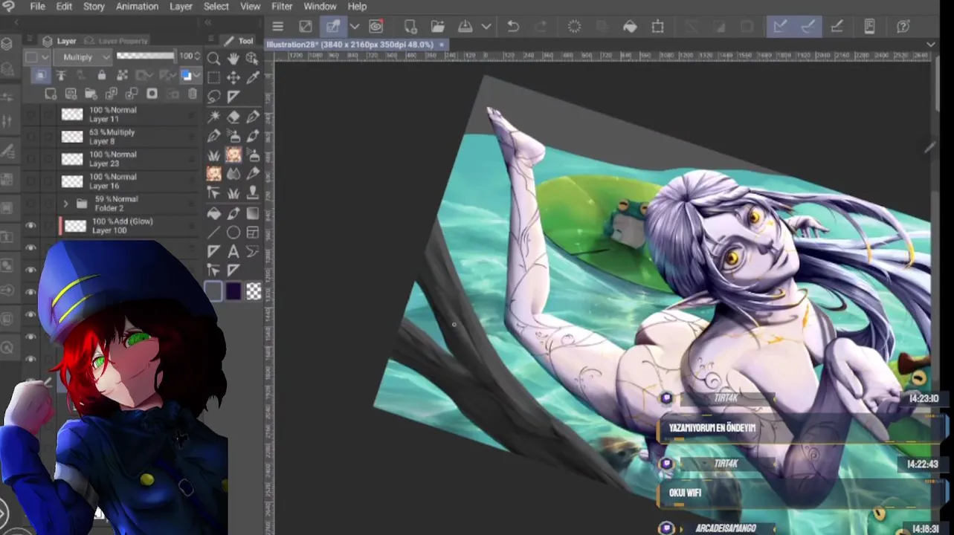The height and width of the screenshot is (535, 954).
Task: Open smartphone connection icon
Action: coord(869,26)
